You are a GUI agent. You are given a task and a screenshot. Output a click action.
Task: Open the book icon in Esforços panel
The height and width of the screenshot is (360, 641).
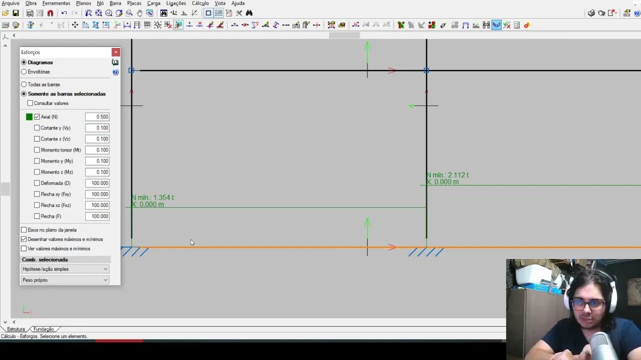[x=115, y=62]
